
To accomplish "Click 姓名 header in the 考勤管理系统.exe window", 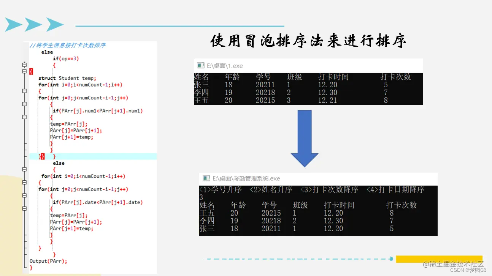I will pyautogui.click(x=207, y=205).
